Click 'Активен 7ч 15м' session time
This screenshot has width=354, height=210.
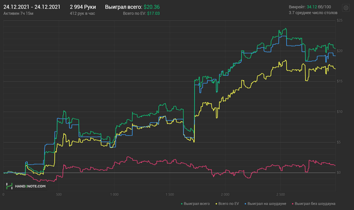18,14
